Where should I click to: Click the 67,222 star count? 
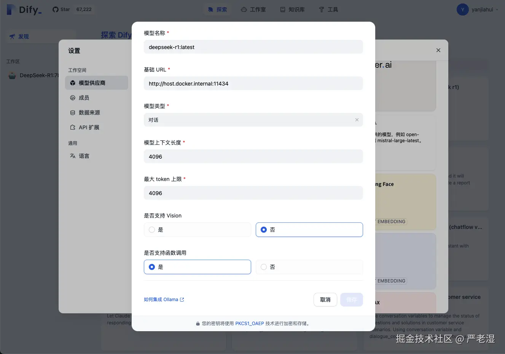(x=84, y=10)
